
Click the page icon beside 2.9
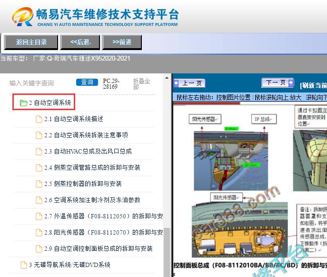click(39, 249)
